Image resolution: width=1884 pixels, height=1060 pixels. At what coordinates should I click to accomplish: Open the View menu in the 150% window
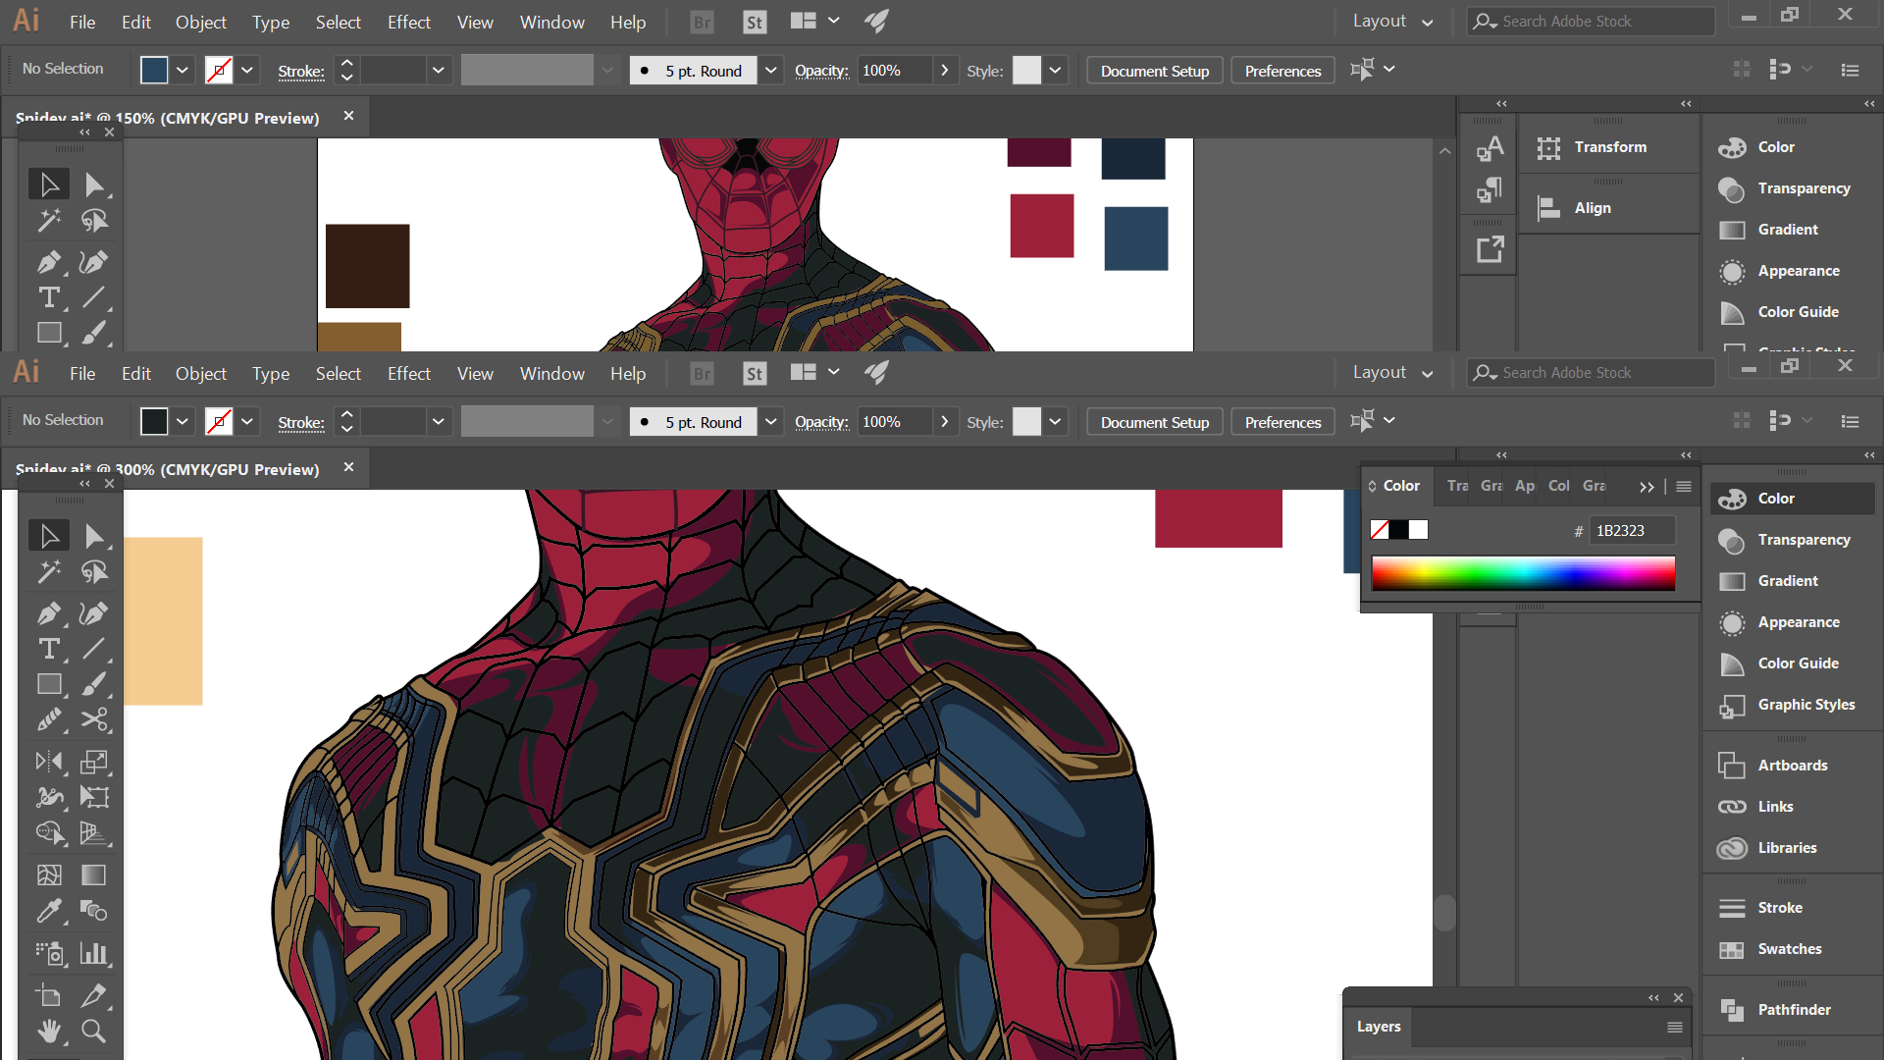475,23
